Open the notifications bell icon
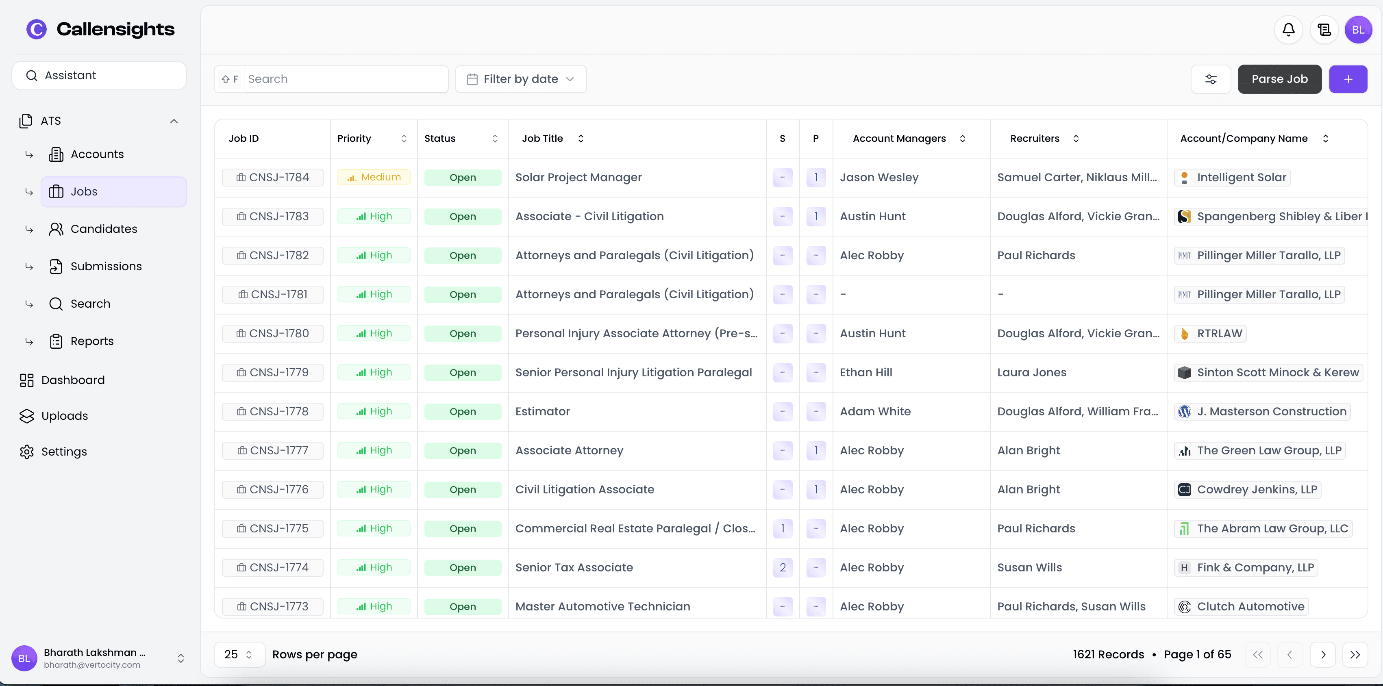Viewport: 1383px width, 686px height. 1288,30
